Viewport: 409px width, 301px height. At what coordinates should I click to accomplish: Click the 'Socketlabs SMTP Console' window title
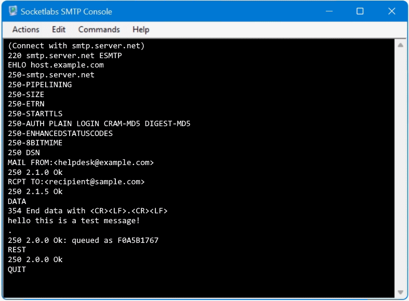66,12
